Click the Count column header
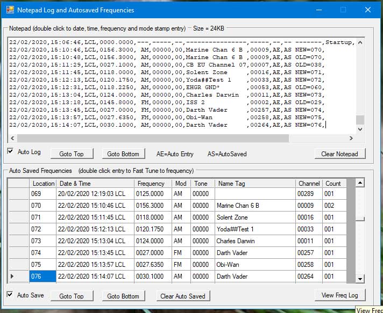This screenshot has height=313, width=383. (334, 183)
